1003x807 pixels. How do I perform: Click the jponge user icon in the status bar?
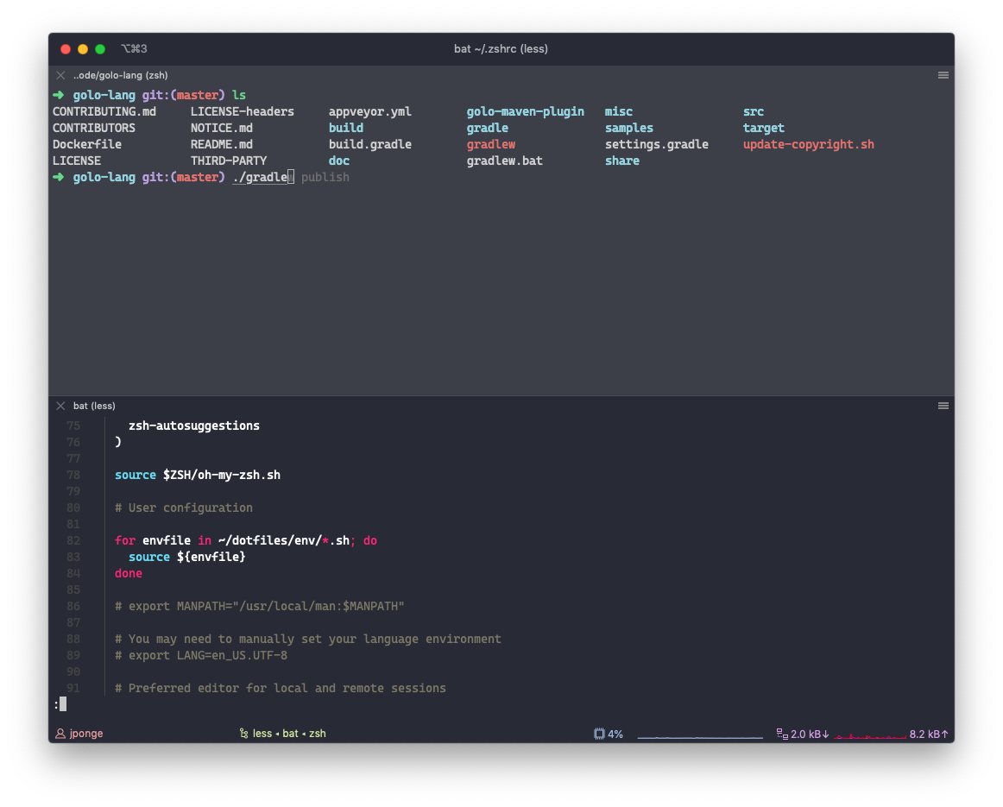(59, 733)
